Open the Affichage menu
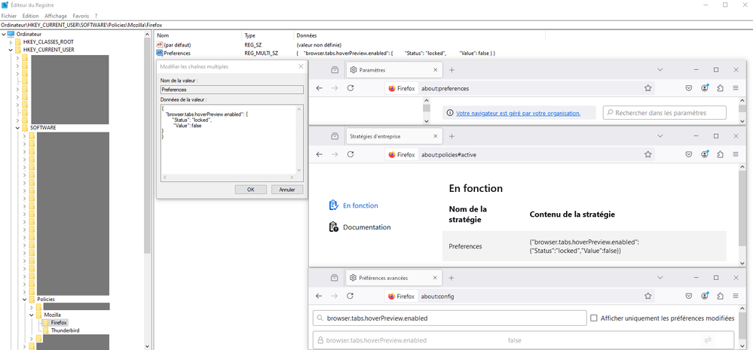The width and height of the screenshot is (753, 350). 57,16
